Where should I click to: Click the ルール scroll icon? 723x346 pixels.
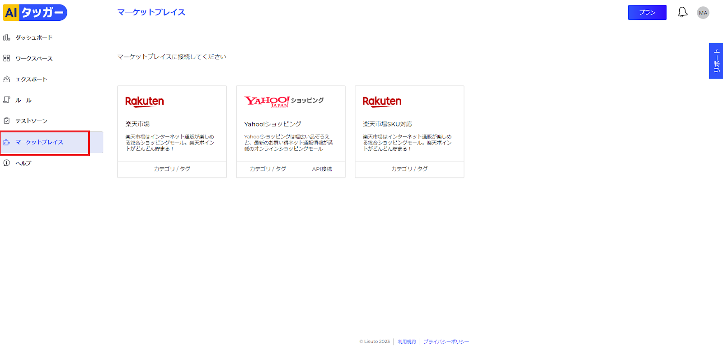7,100
